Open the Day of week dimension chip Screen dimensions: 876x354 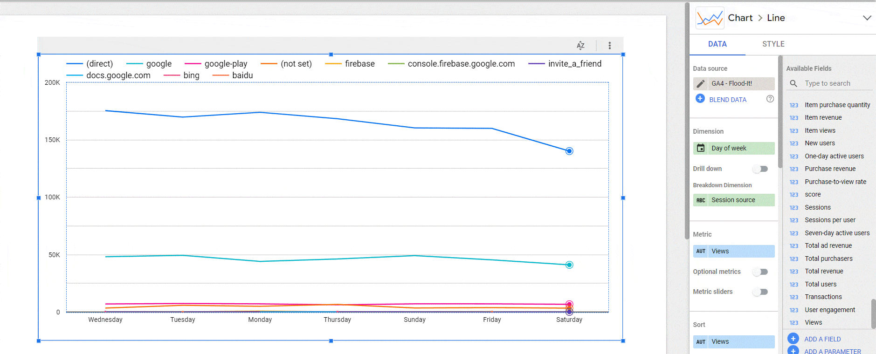click(x=734, y=148)
